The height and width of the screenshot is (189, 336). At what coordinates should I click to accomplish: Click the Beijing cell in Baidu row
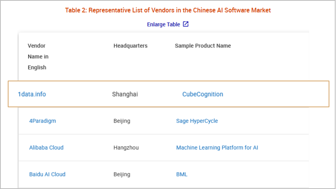point(122,174)
